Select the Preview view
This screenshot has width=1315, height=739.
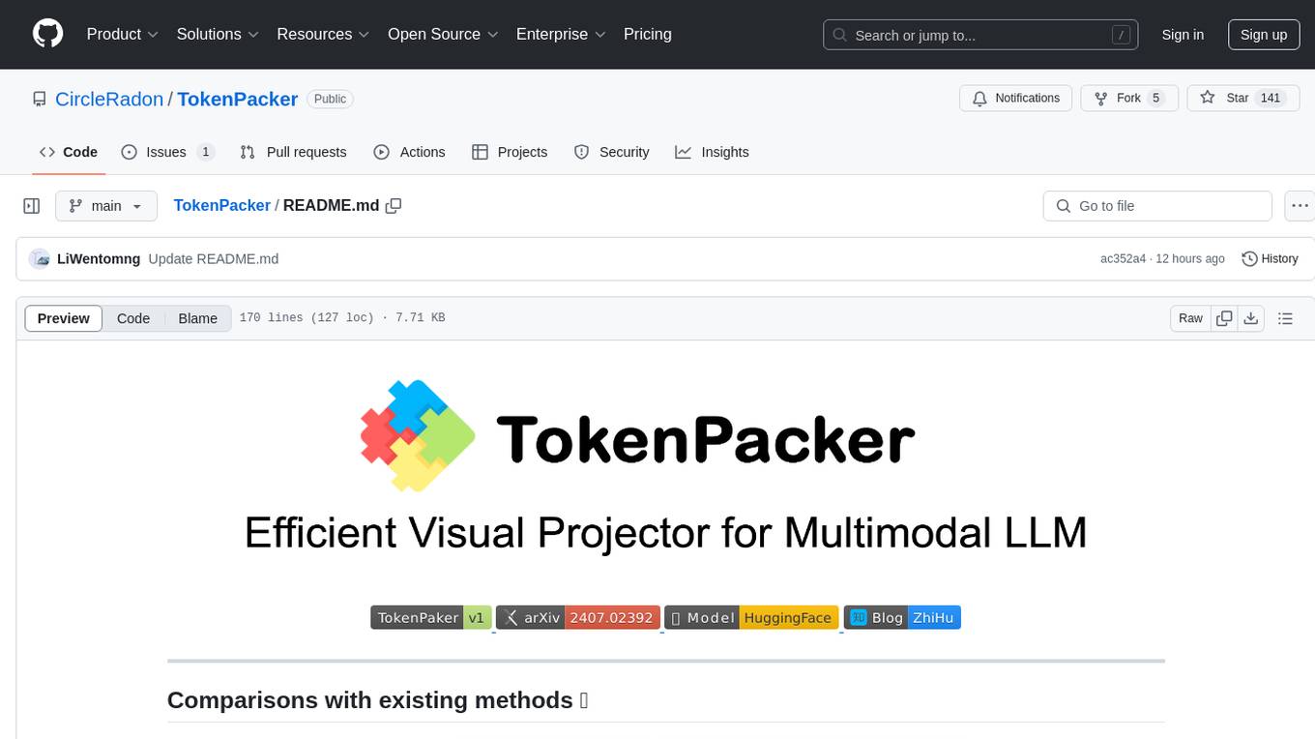(64, 318)
